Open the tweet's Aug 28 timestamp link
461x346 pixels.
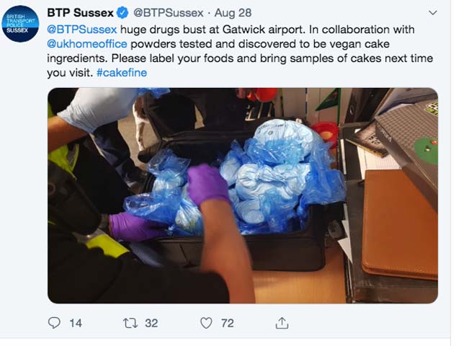pos(233,13)
